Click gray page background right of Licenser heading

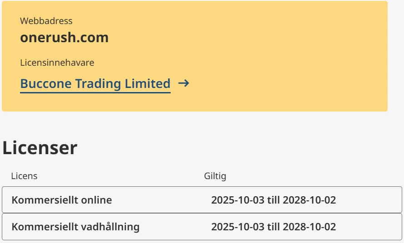coord(250,148)
